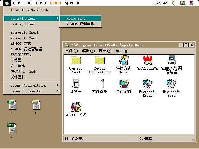
Task: Choose 计算器 from Apple menu
Action: pos(32,60)
